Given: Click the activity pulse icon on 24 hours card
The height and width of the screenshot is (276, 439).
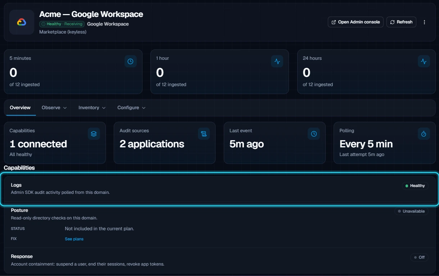Looking at the screenshot, I should point(424,61).
